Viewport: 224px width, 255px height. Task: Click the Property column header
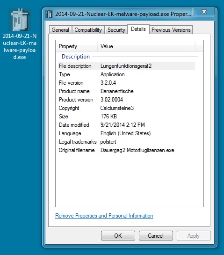pyautogui.click(x=77, y=46)
